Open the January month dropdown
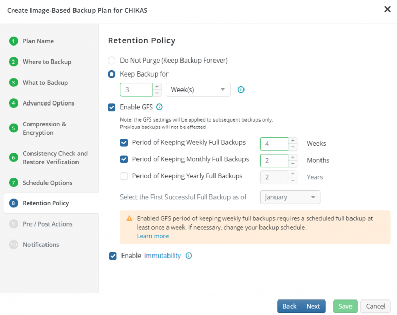The width and height of the screenshot is (397, 315). (x=290, y=197)
